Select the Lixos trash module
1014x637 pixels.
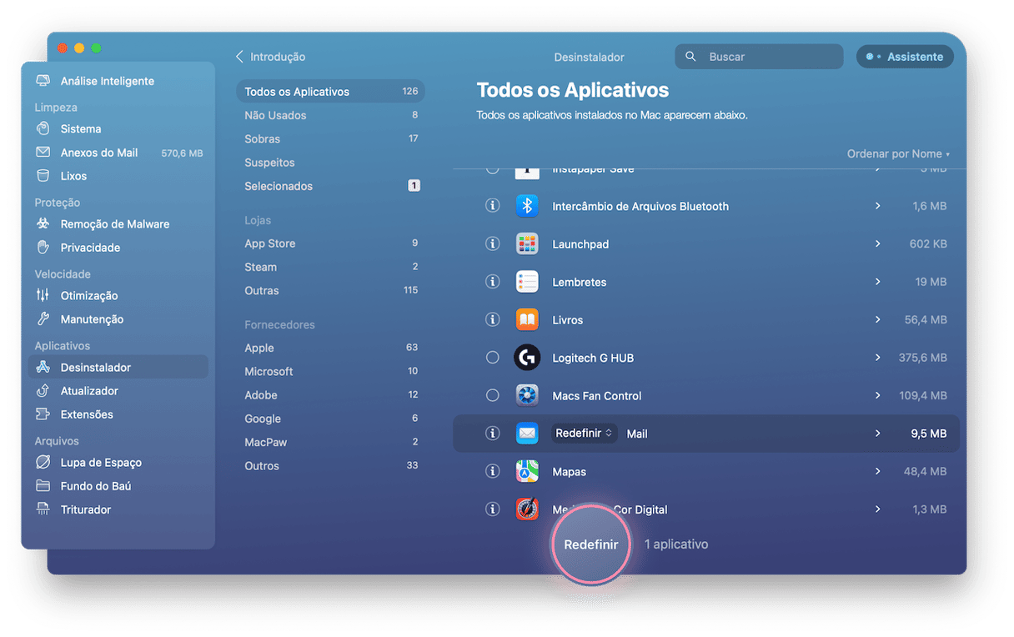118,176
